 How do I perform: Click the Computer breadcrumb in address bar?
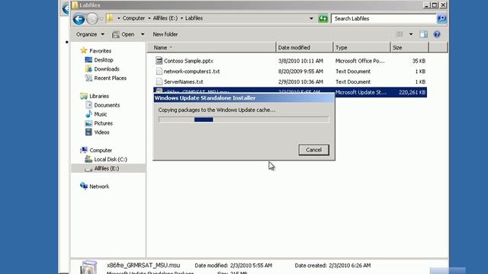pyautogui.click(x=133, y=18)
